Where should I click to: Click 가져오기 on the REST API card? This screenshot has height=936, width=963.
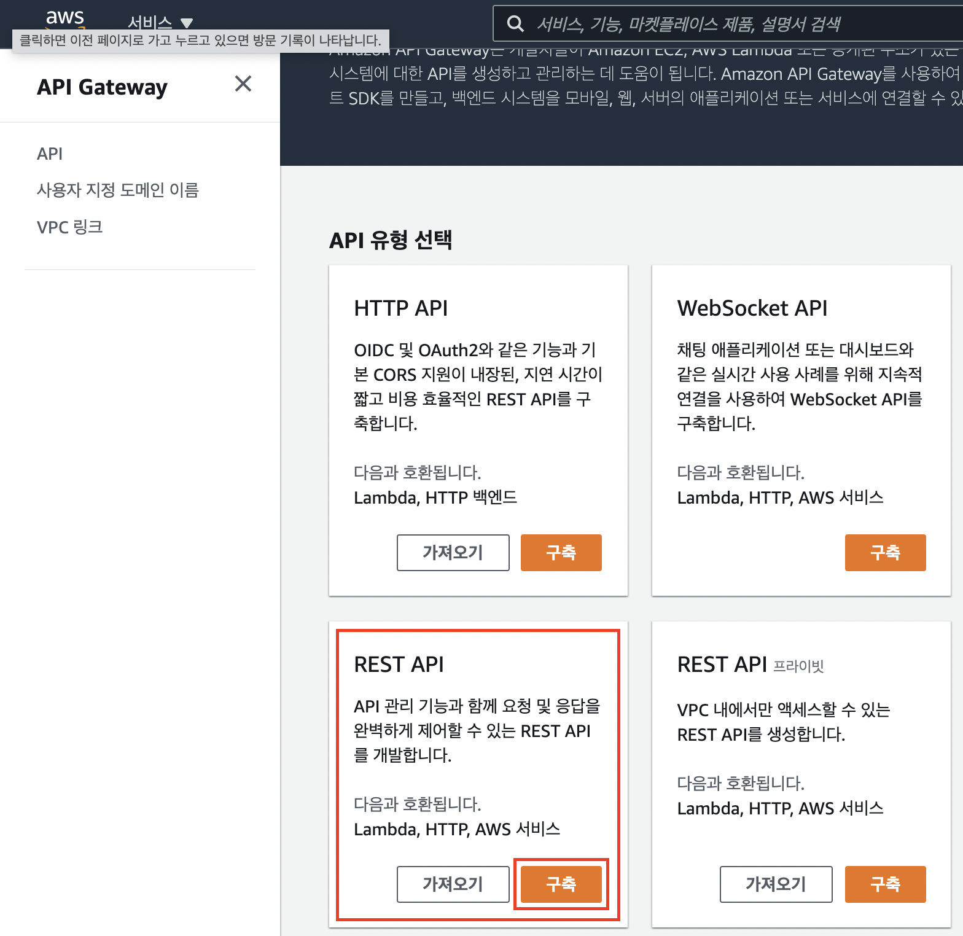point(453,884)
